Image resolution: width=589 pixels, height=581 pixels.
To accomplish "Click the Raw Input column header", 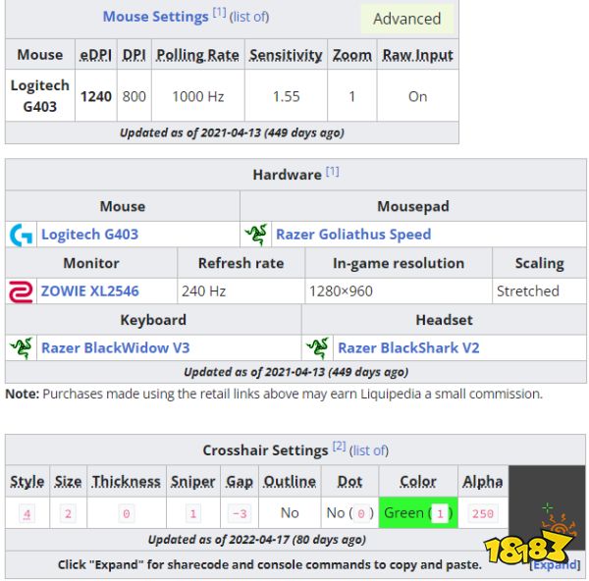I will [418, 55].
